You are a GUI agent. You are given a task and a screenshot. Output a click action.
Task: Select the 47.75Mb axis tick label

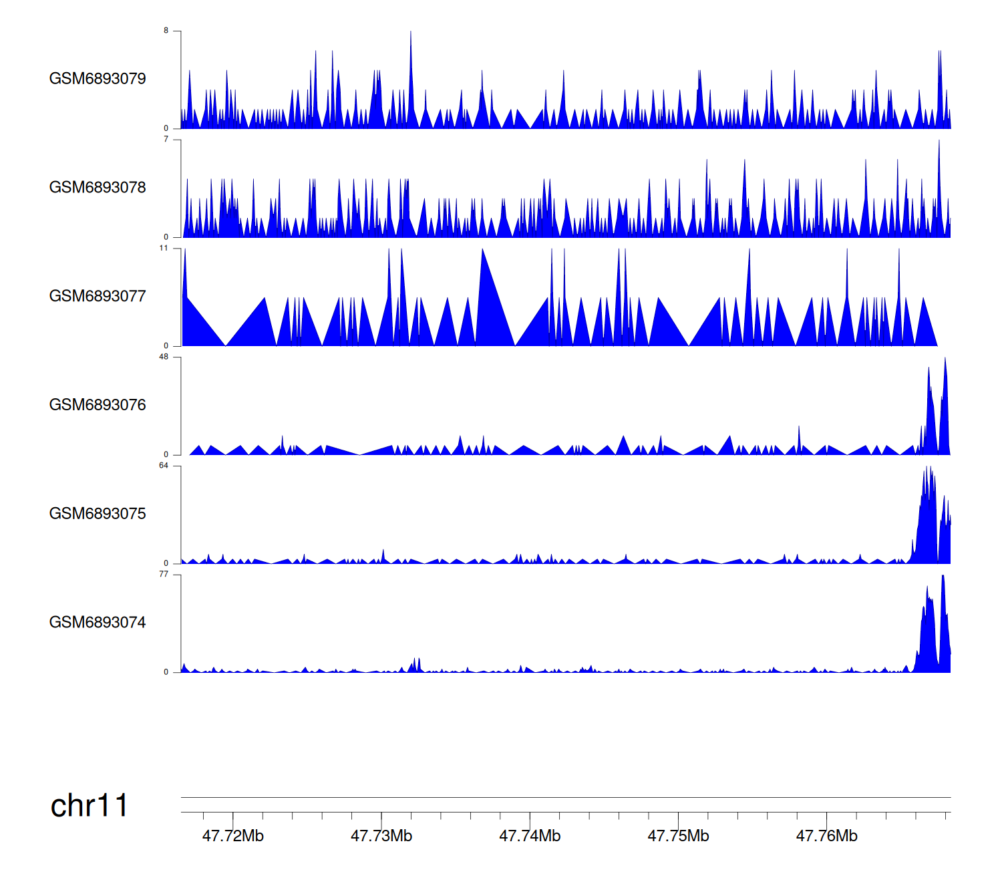[678, 837]
